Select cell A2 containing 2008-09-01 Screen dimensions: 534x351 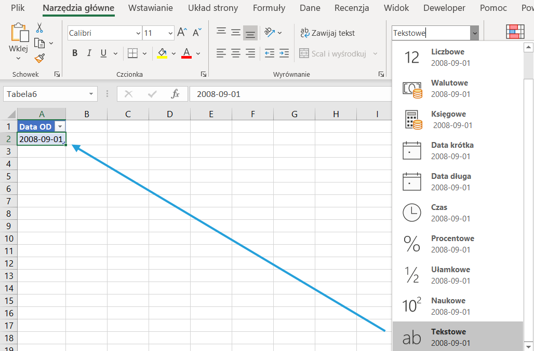point(41,139)
